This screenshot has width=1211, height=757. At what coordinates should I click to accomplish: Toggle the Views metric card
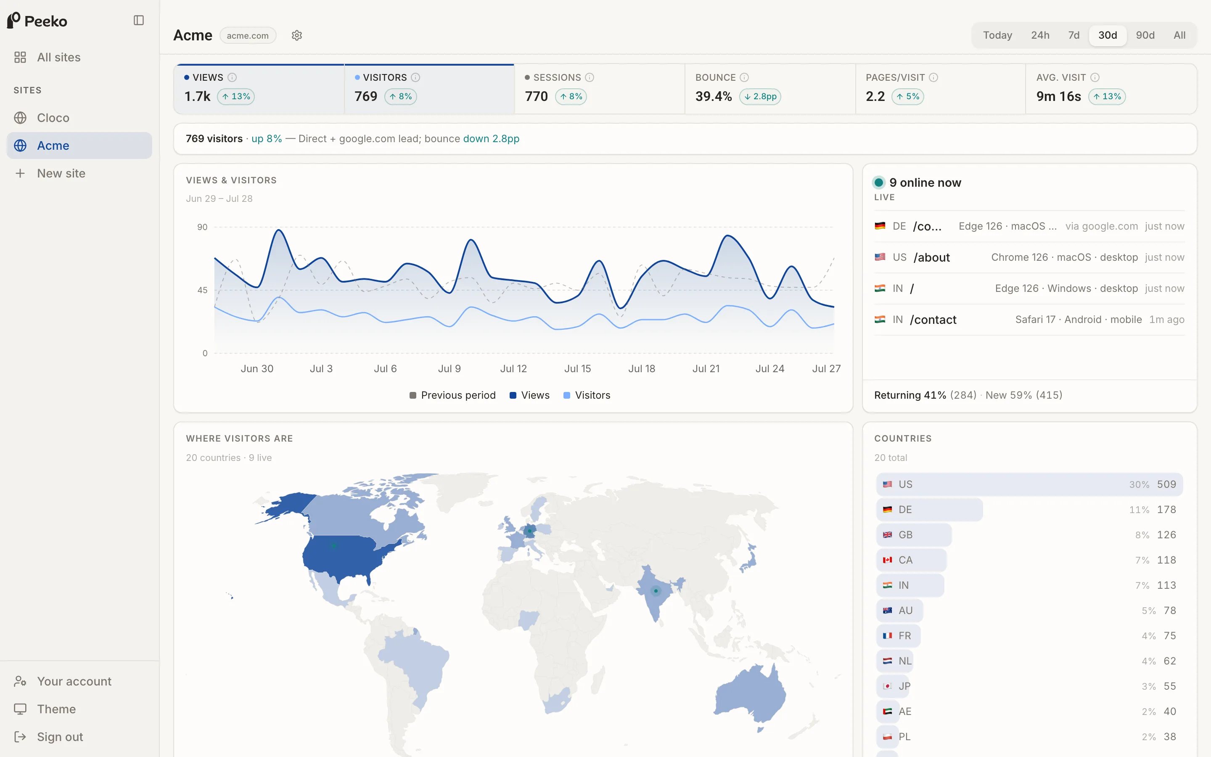tap(259, 89)
